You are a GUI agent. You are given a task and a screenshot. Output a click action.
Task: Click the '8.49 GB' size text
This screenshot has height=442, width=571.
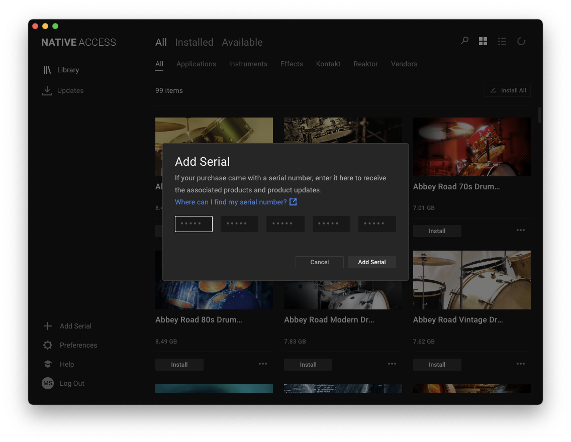(x=166, y=341)
